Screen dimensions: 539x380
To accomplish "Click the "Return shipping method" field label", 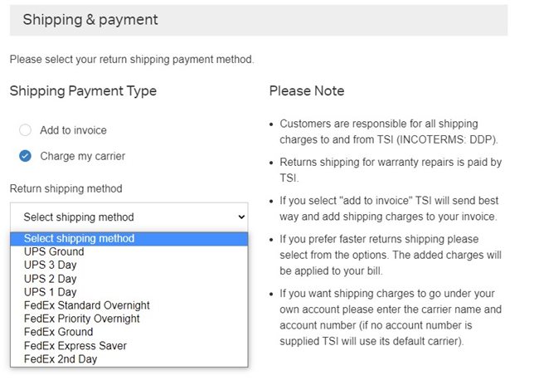I will [66, 188].
